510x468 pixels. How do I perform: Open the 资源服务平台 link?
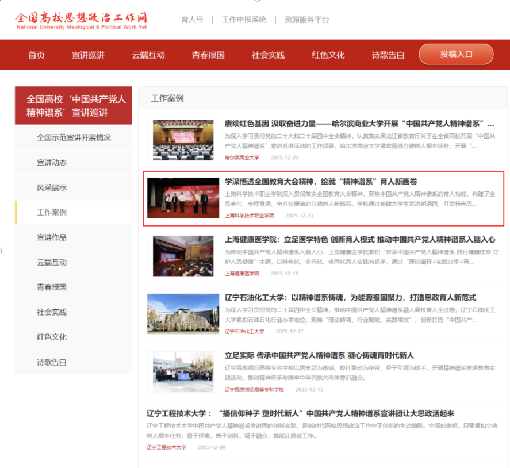tap(306, 20)
